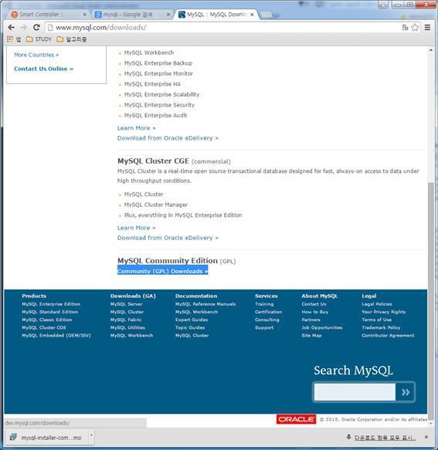Open Certification under Services
This screenshot has height=450, width=438.
tap(268, 312)
